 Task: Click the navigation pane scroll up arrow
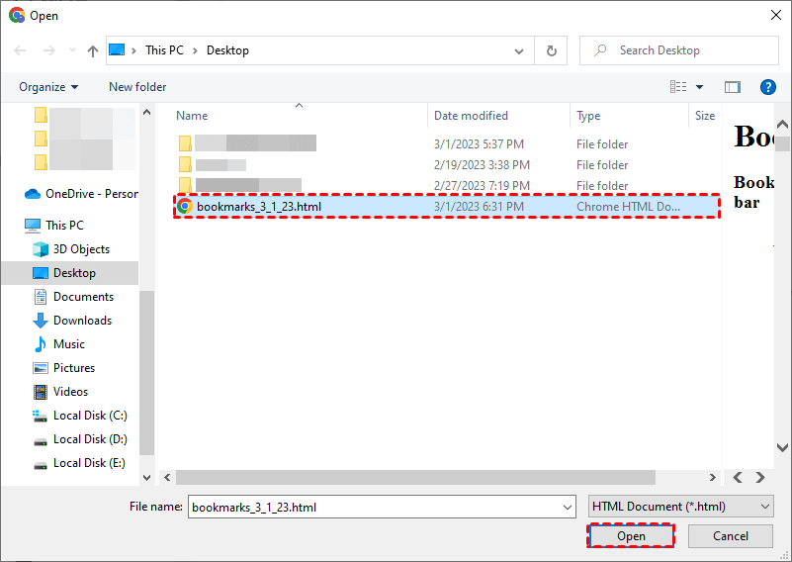(147, 112)
